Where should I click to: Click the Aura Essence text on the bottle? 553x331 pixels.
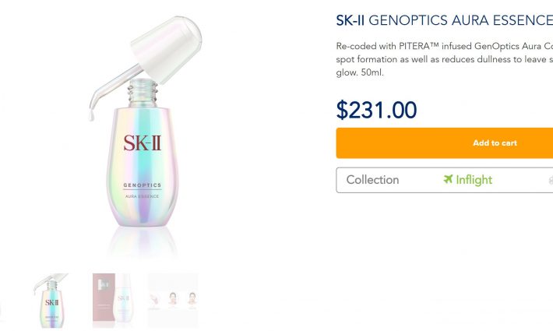click(143, 196)
